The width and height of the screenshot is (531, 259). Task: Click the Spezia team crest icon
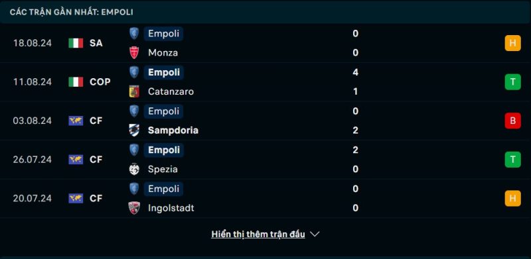134,169
